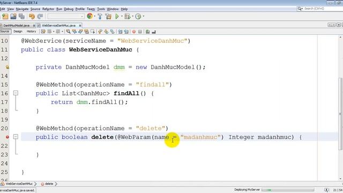
Task: Click delete in the breadcrumb bar
Action: [x=49, y=184]
